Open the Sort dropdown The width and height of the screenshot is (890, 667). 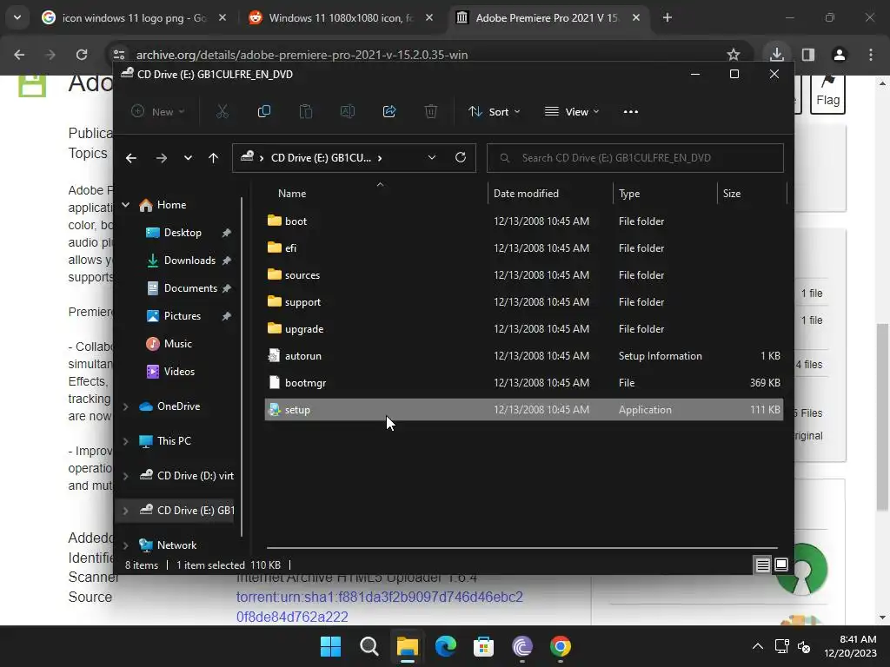494,112
